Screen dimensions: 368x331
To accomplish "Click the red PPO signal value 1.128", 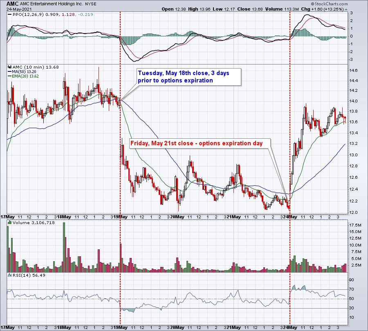I will [68, 15].
